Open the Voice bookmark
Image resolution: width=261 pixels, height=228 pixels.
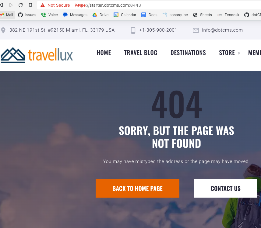pyautogui.click(x=49, y=15)
